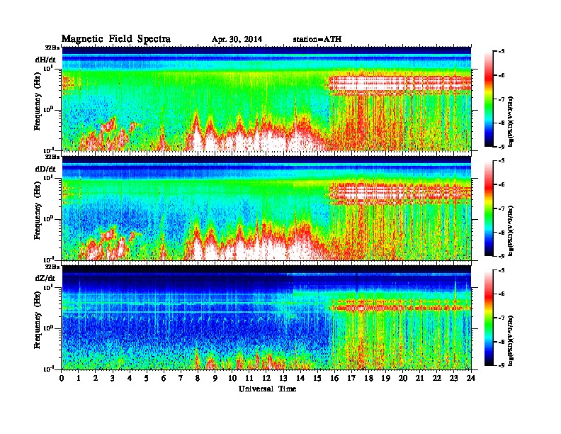Viewport: 561px width, 434px height.
Task: Click the -5 label on dH/dt color bar
Action: click(501, 52)
